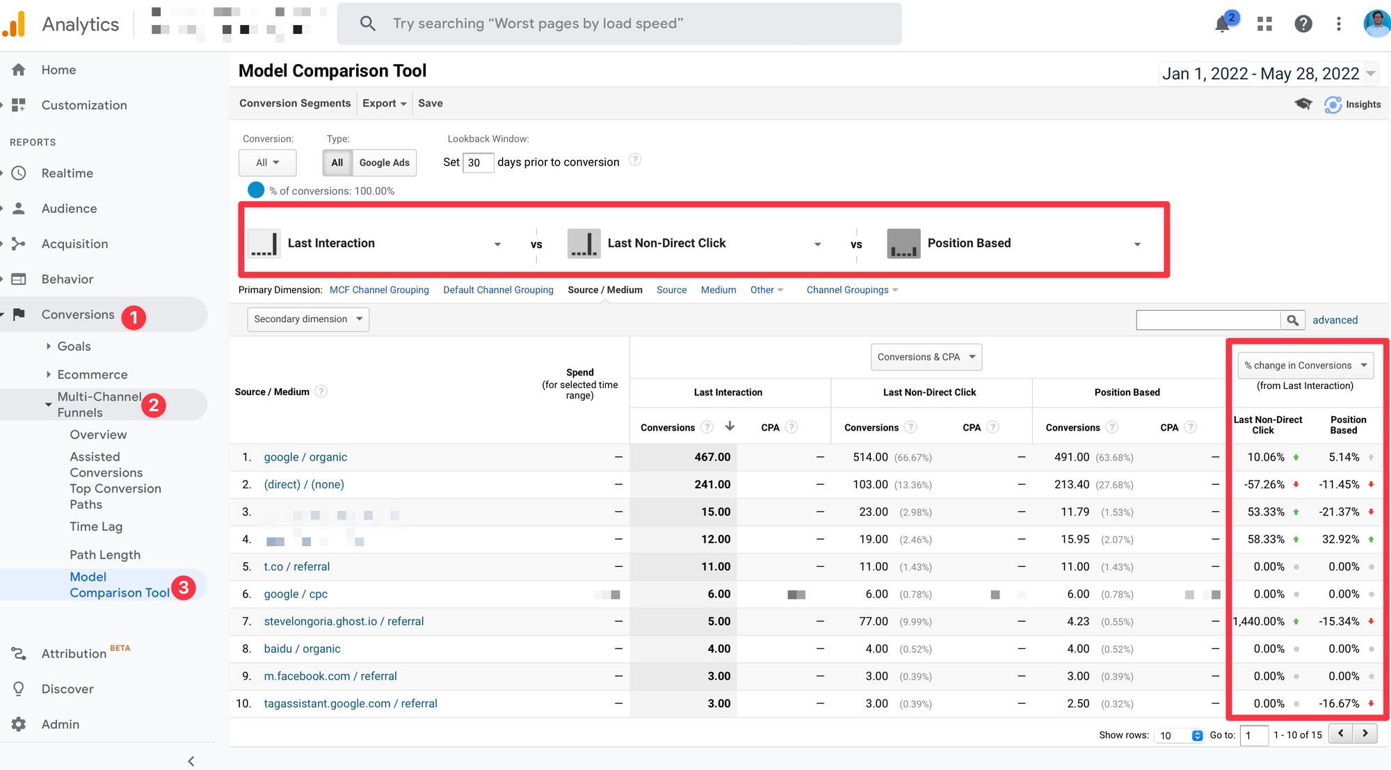The image size is (1391, 770).
Task: Click the table search input field
Action: tap(1208, 320)
